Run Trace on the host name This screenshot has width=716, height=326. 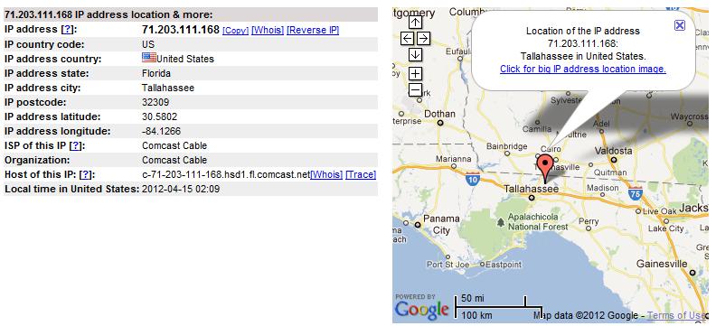(x=361, y=174)
